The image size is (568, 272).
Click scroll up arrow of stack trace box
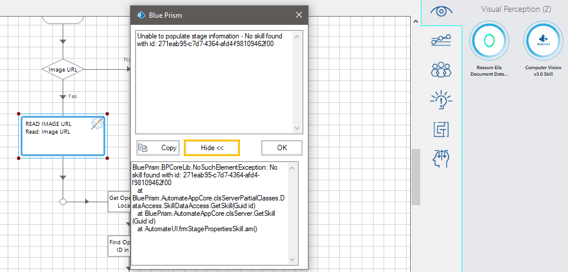[x=293, y=167]
